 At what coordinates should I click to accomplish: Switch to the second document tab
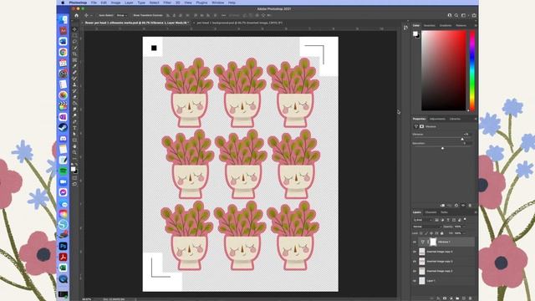click(240, 23)
